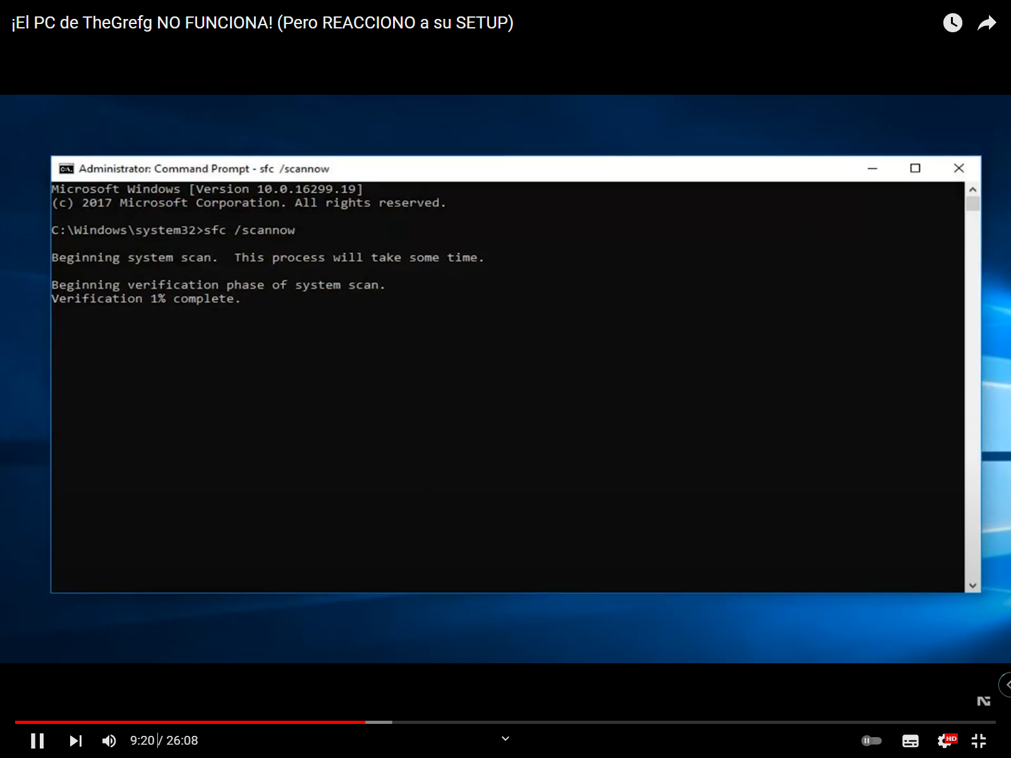Click the Command Prompt title bar icon
Image resolution: width=1011 pixels, height=758 pixels.
click(x=66, y=169)
